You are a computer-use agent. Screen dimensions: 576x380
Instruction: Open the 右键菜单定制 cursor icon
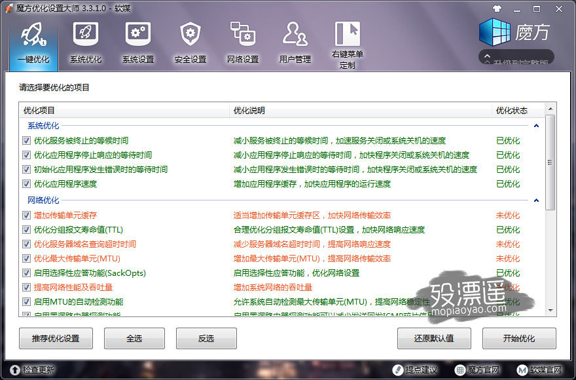347,33
